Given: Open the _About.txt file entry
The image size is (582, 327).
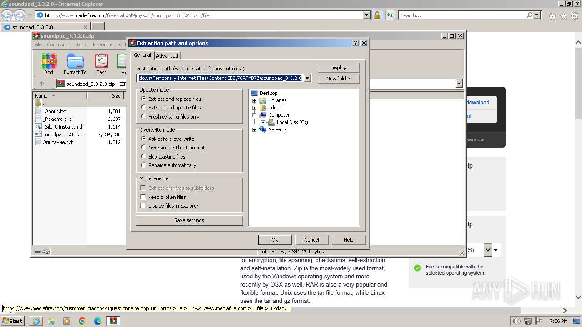Looking at the screenshot, I should (x=55, y=111).
